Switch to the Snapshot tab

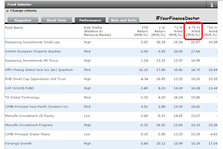click(23, 20)
